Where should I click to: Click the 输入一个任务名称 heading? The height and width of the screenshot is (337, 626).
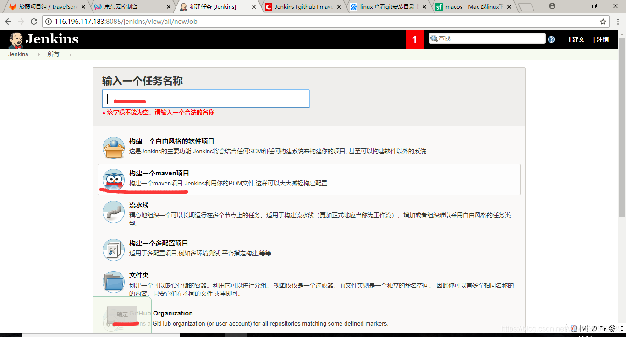[142, 81]
